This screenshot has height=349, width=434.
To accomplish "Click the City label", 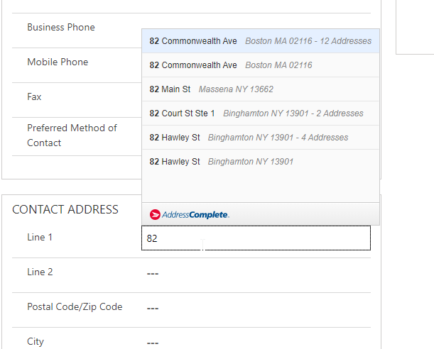I will click(36, 342).
